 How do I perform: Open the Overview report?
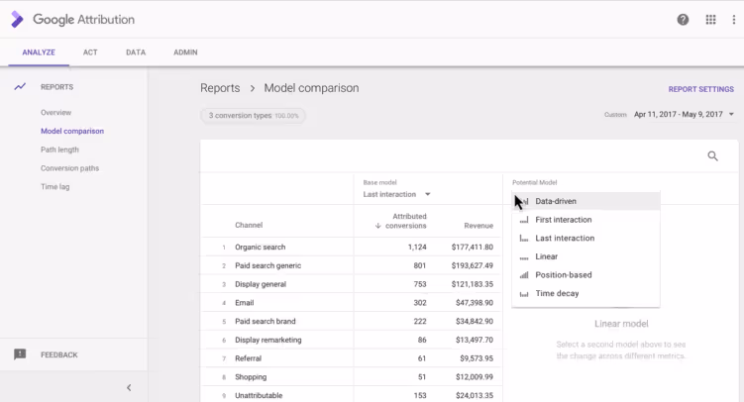[x=56, y=112]
